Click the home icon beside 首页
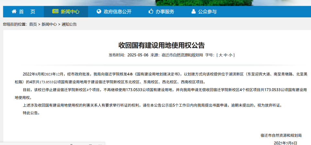311x145 pixels. (x=14, y=12)
